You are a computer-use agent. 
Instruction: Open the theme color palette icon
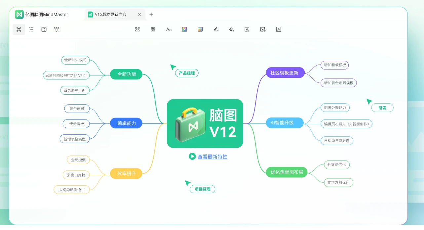[x=184, y=29]
